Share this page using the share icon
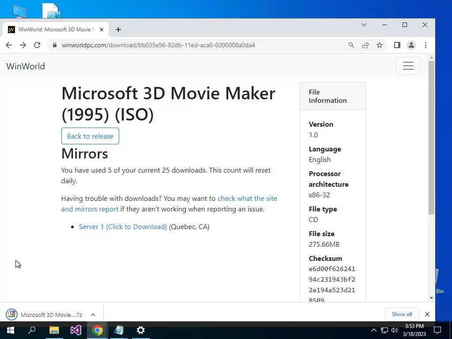The width and height of the screenshot is (452, 339). click(365, 45)
